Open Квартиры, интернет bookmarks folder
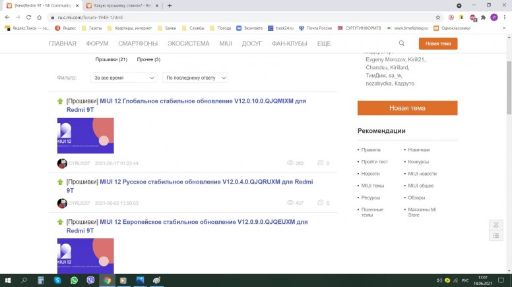Screen dimensions: 512x287 129,28
